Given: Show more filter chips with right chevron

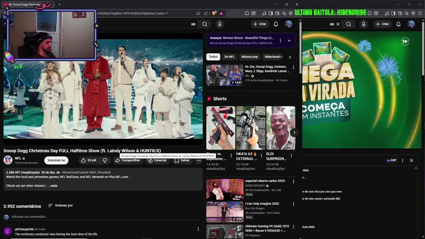Looking at the screenshot, I should click(290, 57).
